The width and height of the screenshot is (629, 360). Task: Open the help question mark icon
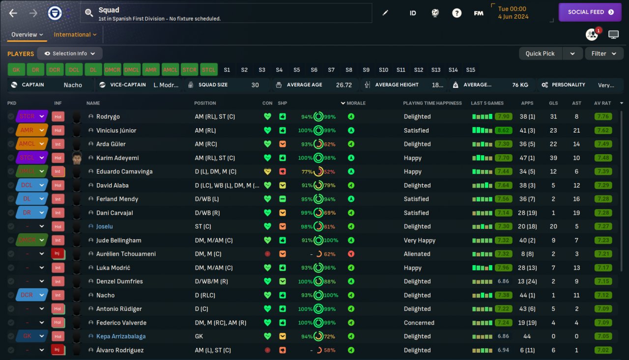(x=457, y=13)
